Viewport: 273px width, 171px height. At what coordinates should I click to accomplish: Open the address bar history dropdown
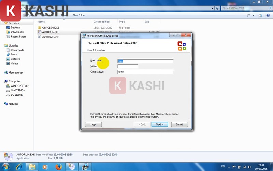pyautogui.click(x=212, y=8)
